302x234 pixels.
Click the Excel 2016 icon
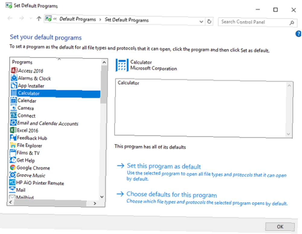[x=13, y=130]
